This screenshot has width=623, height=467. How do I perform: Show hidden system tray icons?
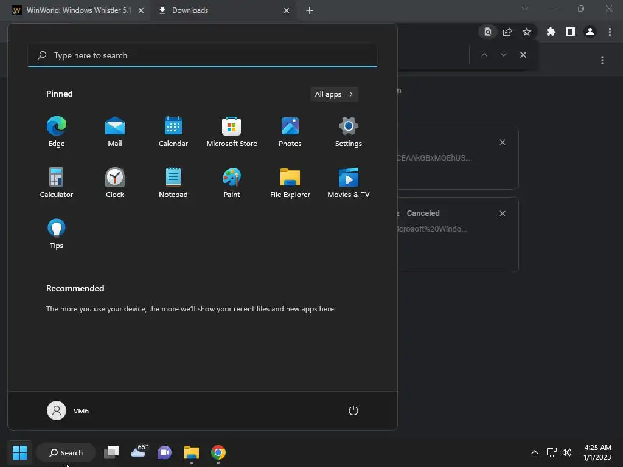[x=535, y=452]
